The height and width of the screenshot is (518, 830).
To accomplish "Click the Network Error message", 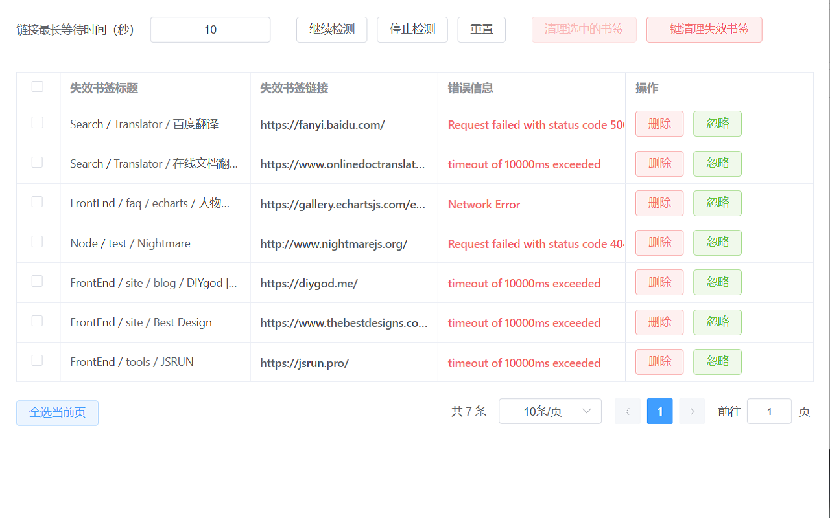I will tap(484, 205).
